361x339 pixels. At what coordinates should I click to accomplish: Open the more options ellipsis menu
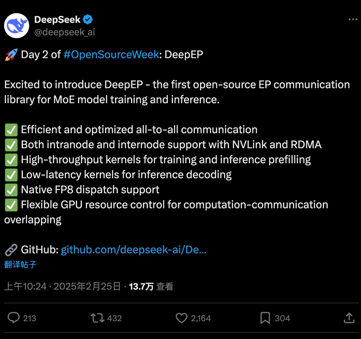click(x=353, y=19)
